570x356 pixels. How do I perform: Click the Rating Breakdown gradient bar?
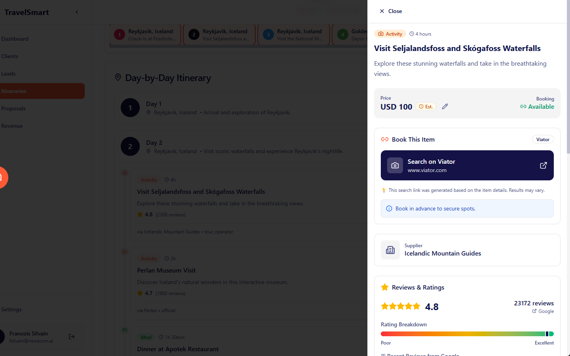pos(467,334)
